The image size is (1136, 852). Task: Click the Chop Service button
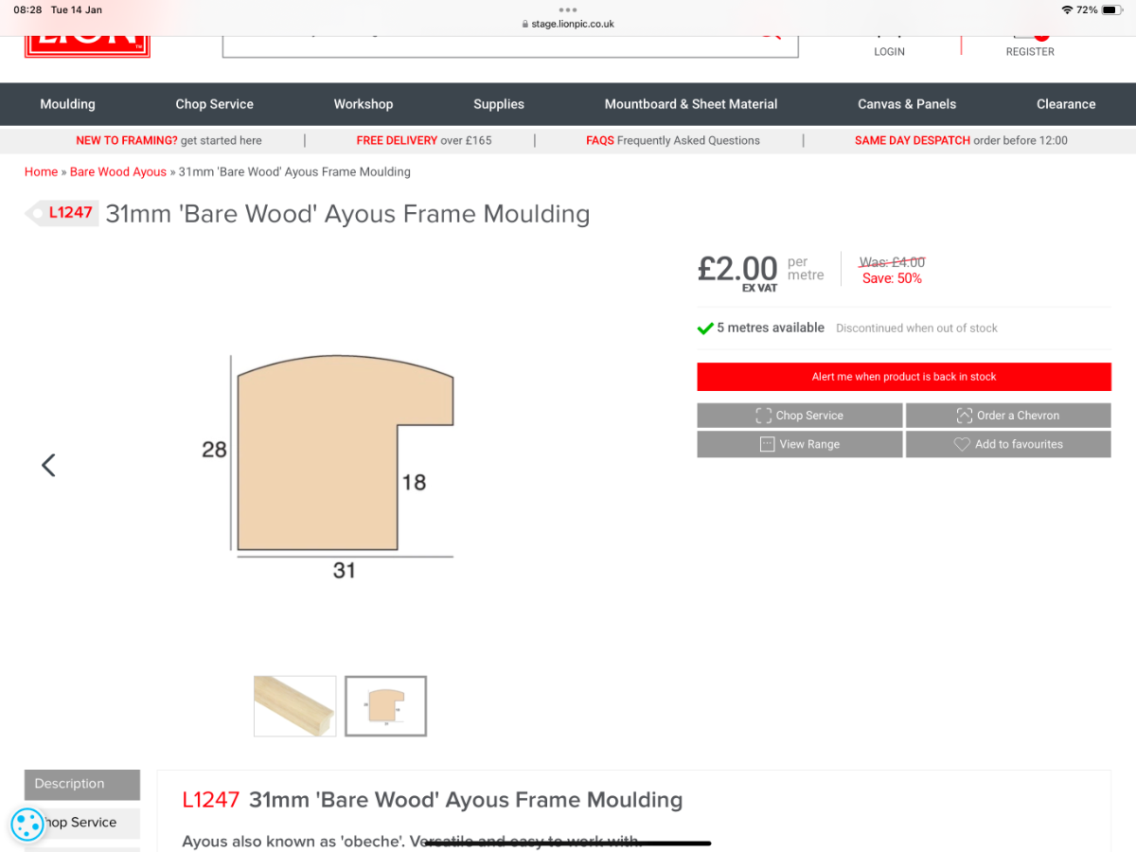click(800, 416)
